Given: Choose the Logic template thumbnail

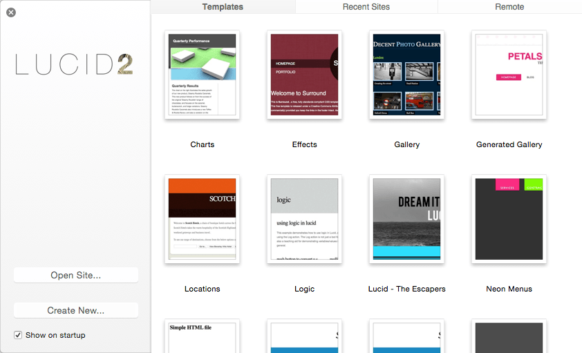Looking at the screenshot, I should tap(304, 219).
